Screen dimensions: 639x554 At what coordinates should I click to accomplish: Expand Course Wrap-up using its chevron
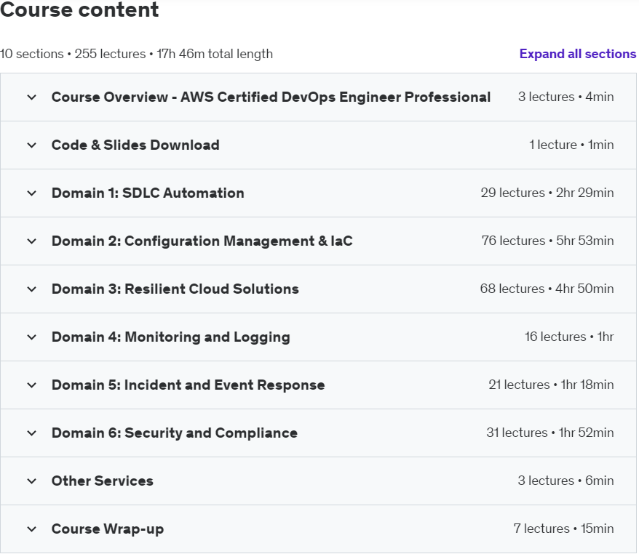(x=31, y=529)
